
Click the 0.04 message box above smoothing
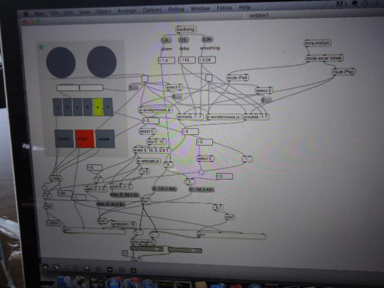207,39
